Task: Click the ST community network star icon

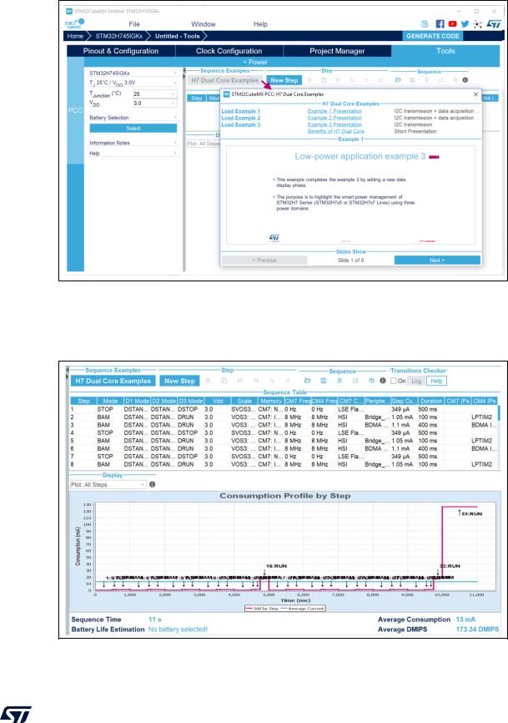Action: (x=478, y=24)
